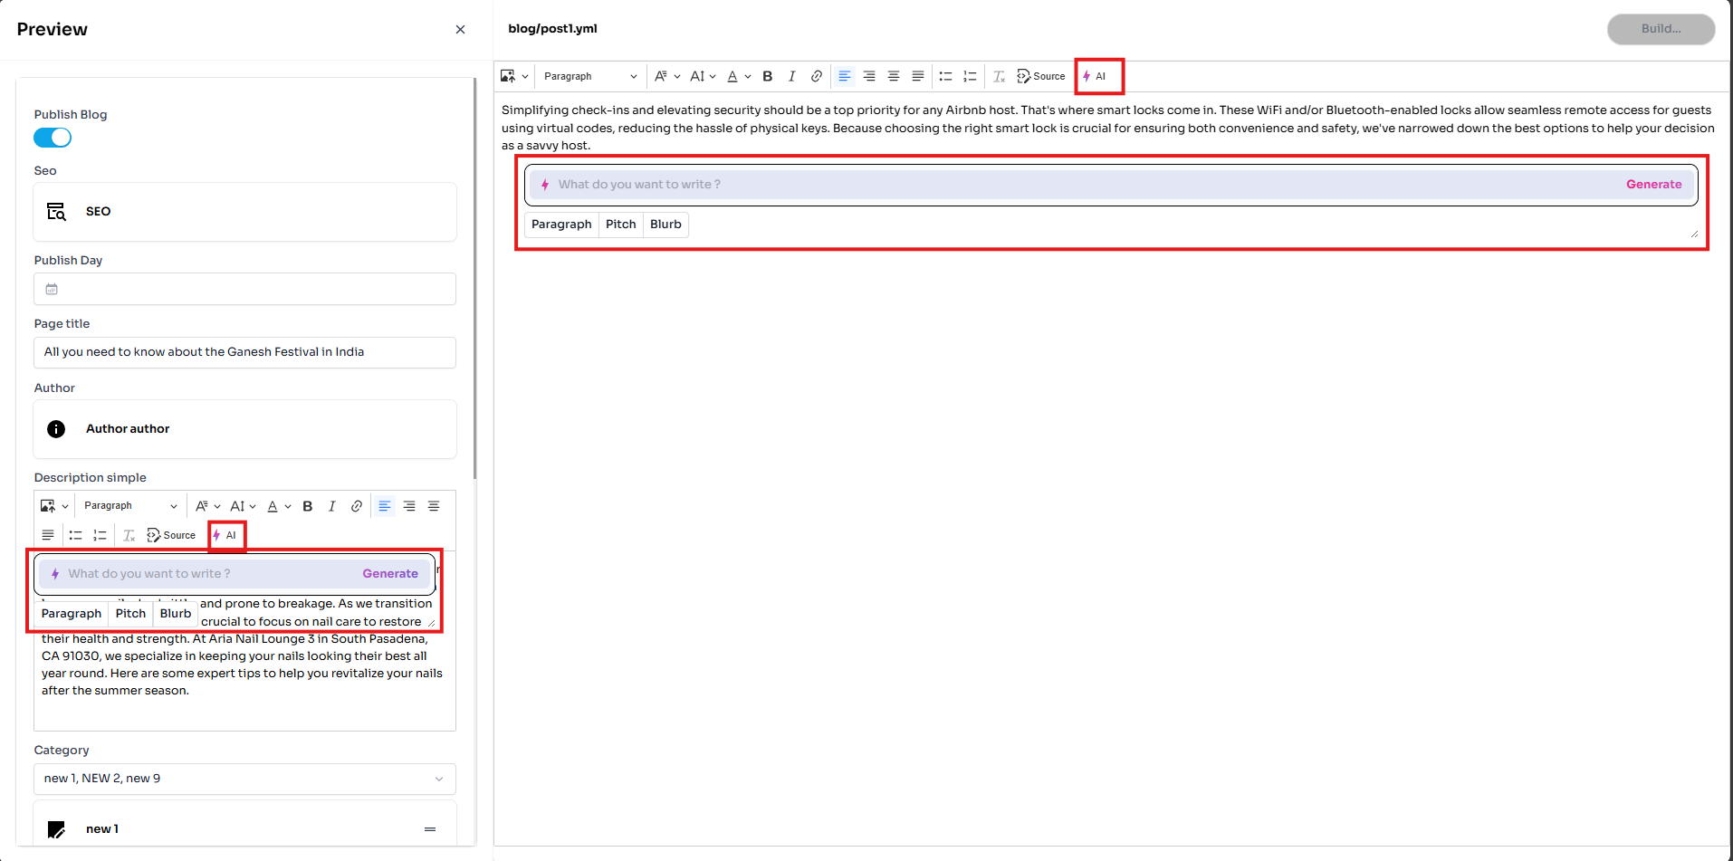
Task: Toggle Source mode in Description simple editor
Action: tap(171, 535)
